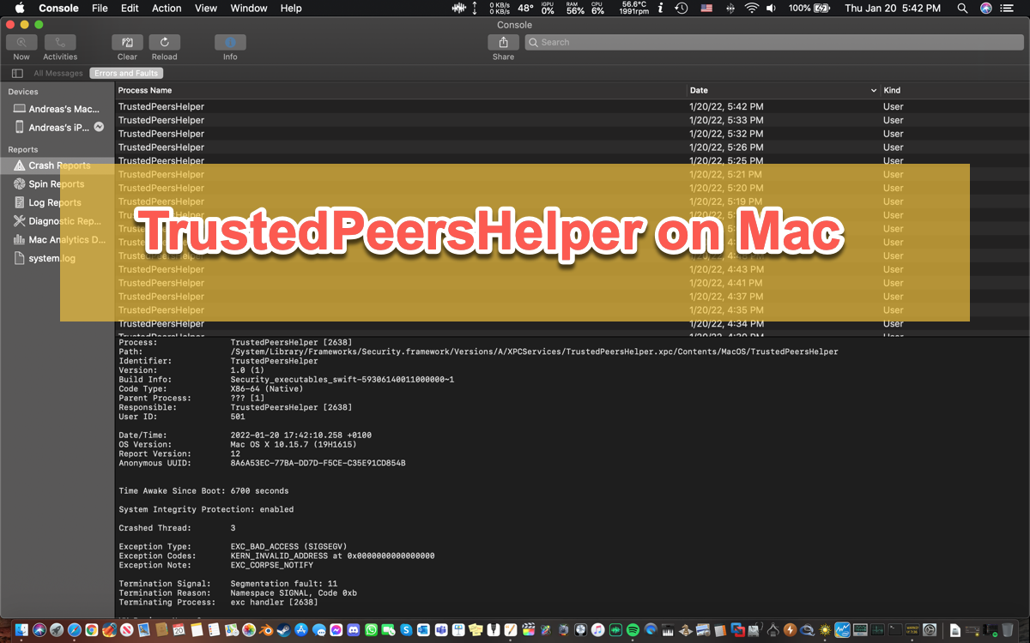Open the Action menu
This screenshot has height=643, width=1030.
[167, 8]
